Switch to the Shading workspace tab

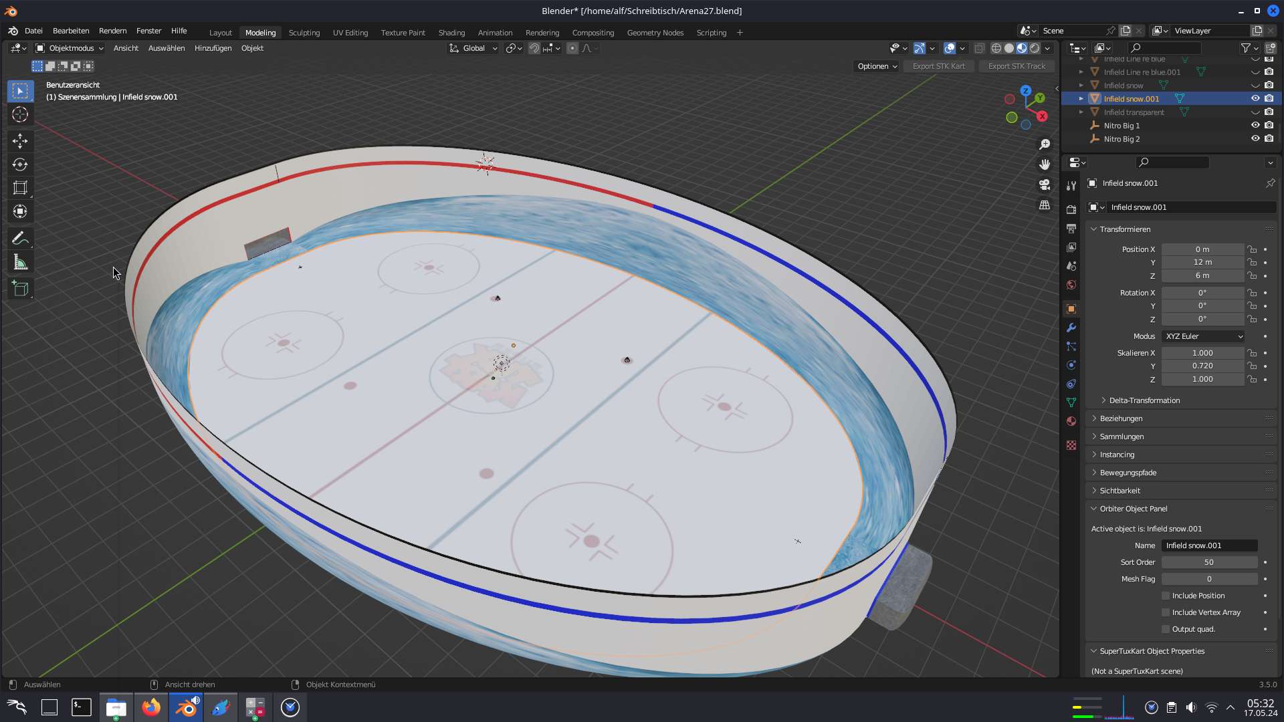(451, 33)
